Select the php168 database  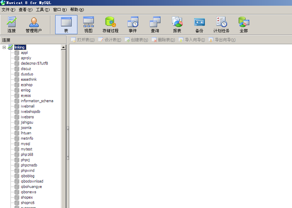pos(27,154)
